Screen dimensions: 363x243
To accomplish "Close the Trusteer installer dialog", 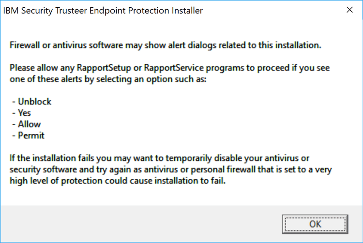I will 349,10.
